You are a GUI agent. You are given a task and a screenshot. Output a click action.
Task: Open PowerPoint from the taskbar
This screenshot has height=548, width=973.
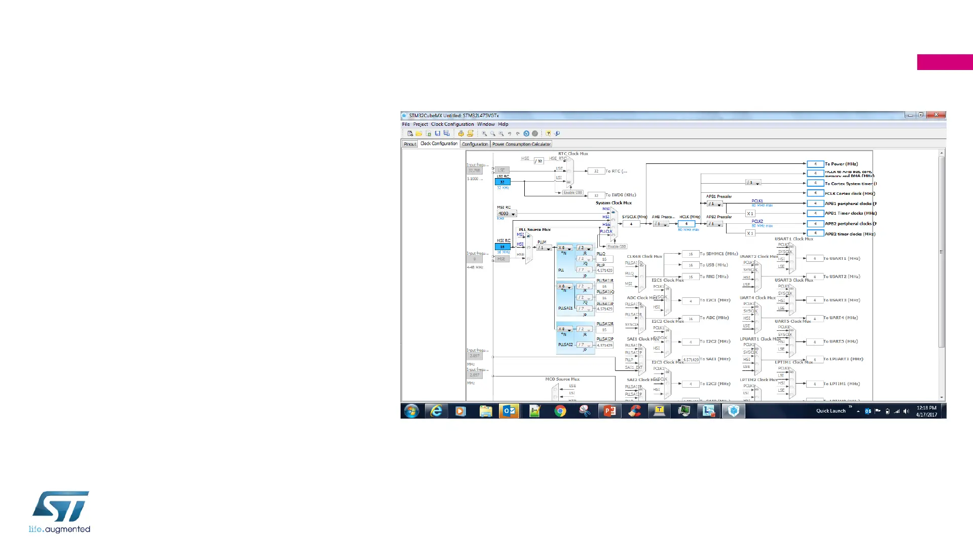click(x=609, y=410)
